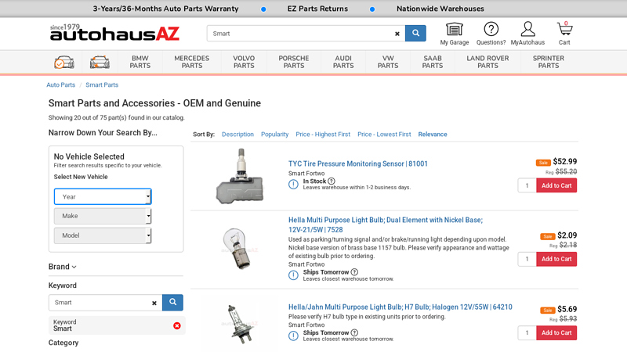Image resolution: width=627 pixels, height=352 pixels.
Task: Clear the Keyword field with the X
Action: [154, 303]
